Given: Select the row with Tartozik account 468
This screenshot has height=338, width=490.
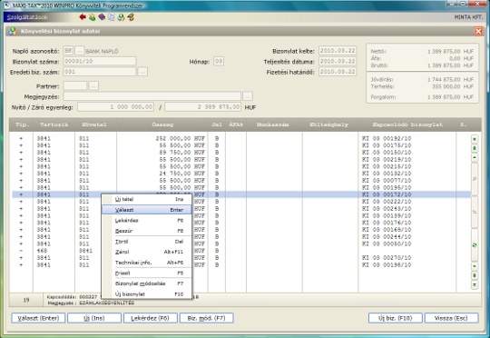Looking at the screenshot, I should point(241,251).
